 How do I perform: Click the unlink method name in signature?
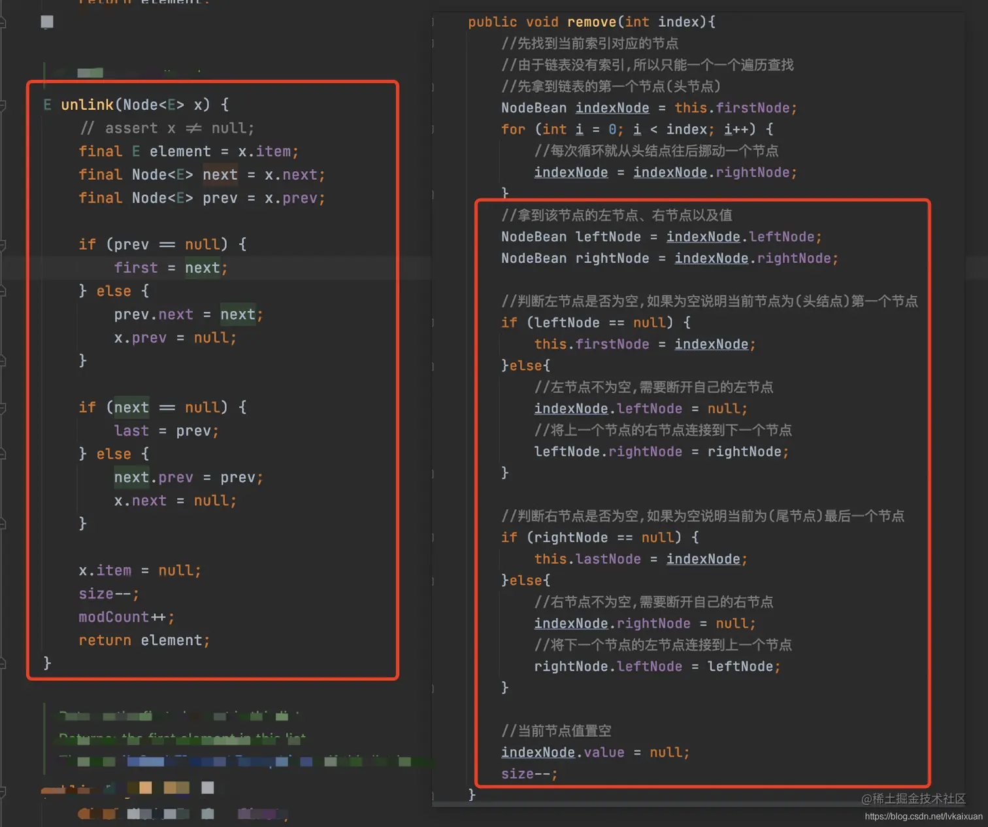pos(88,105)
